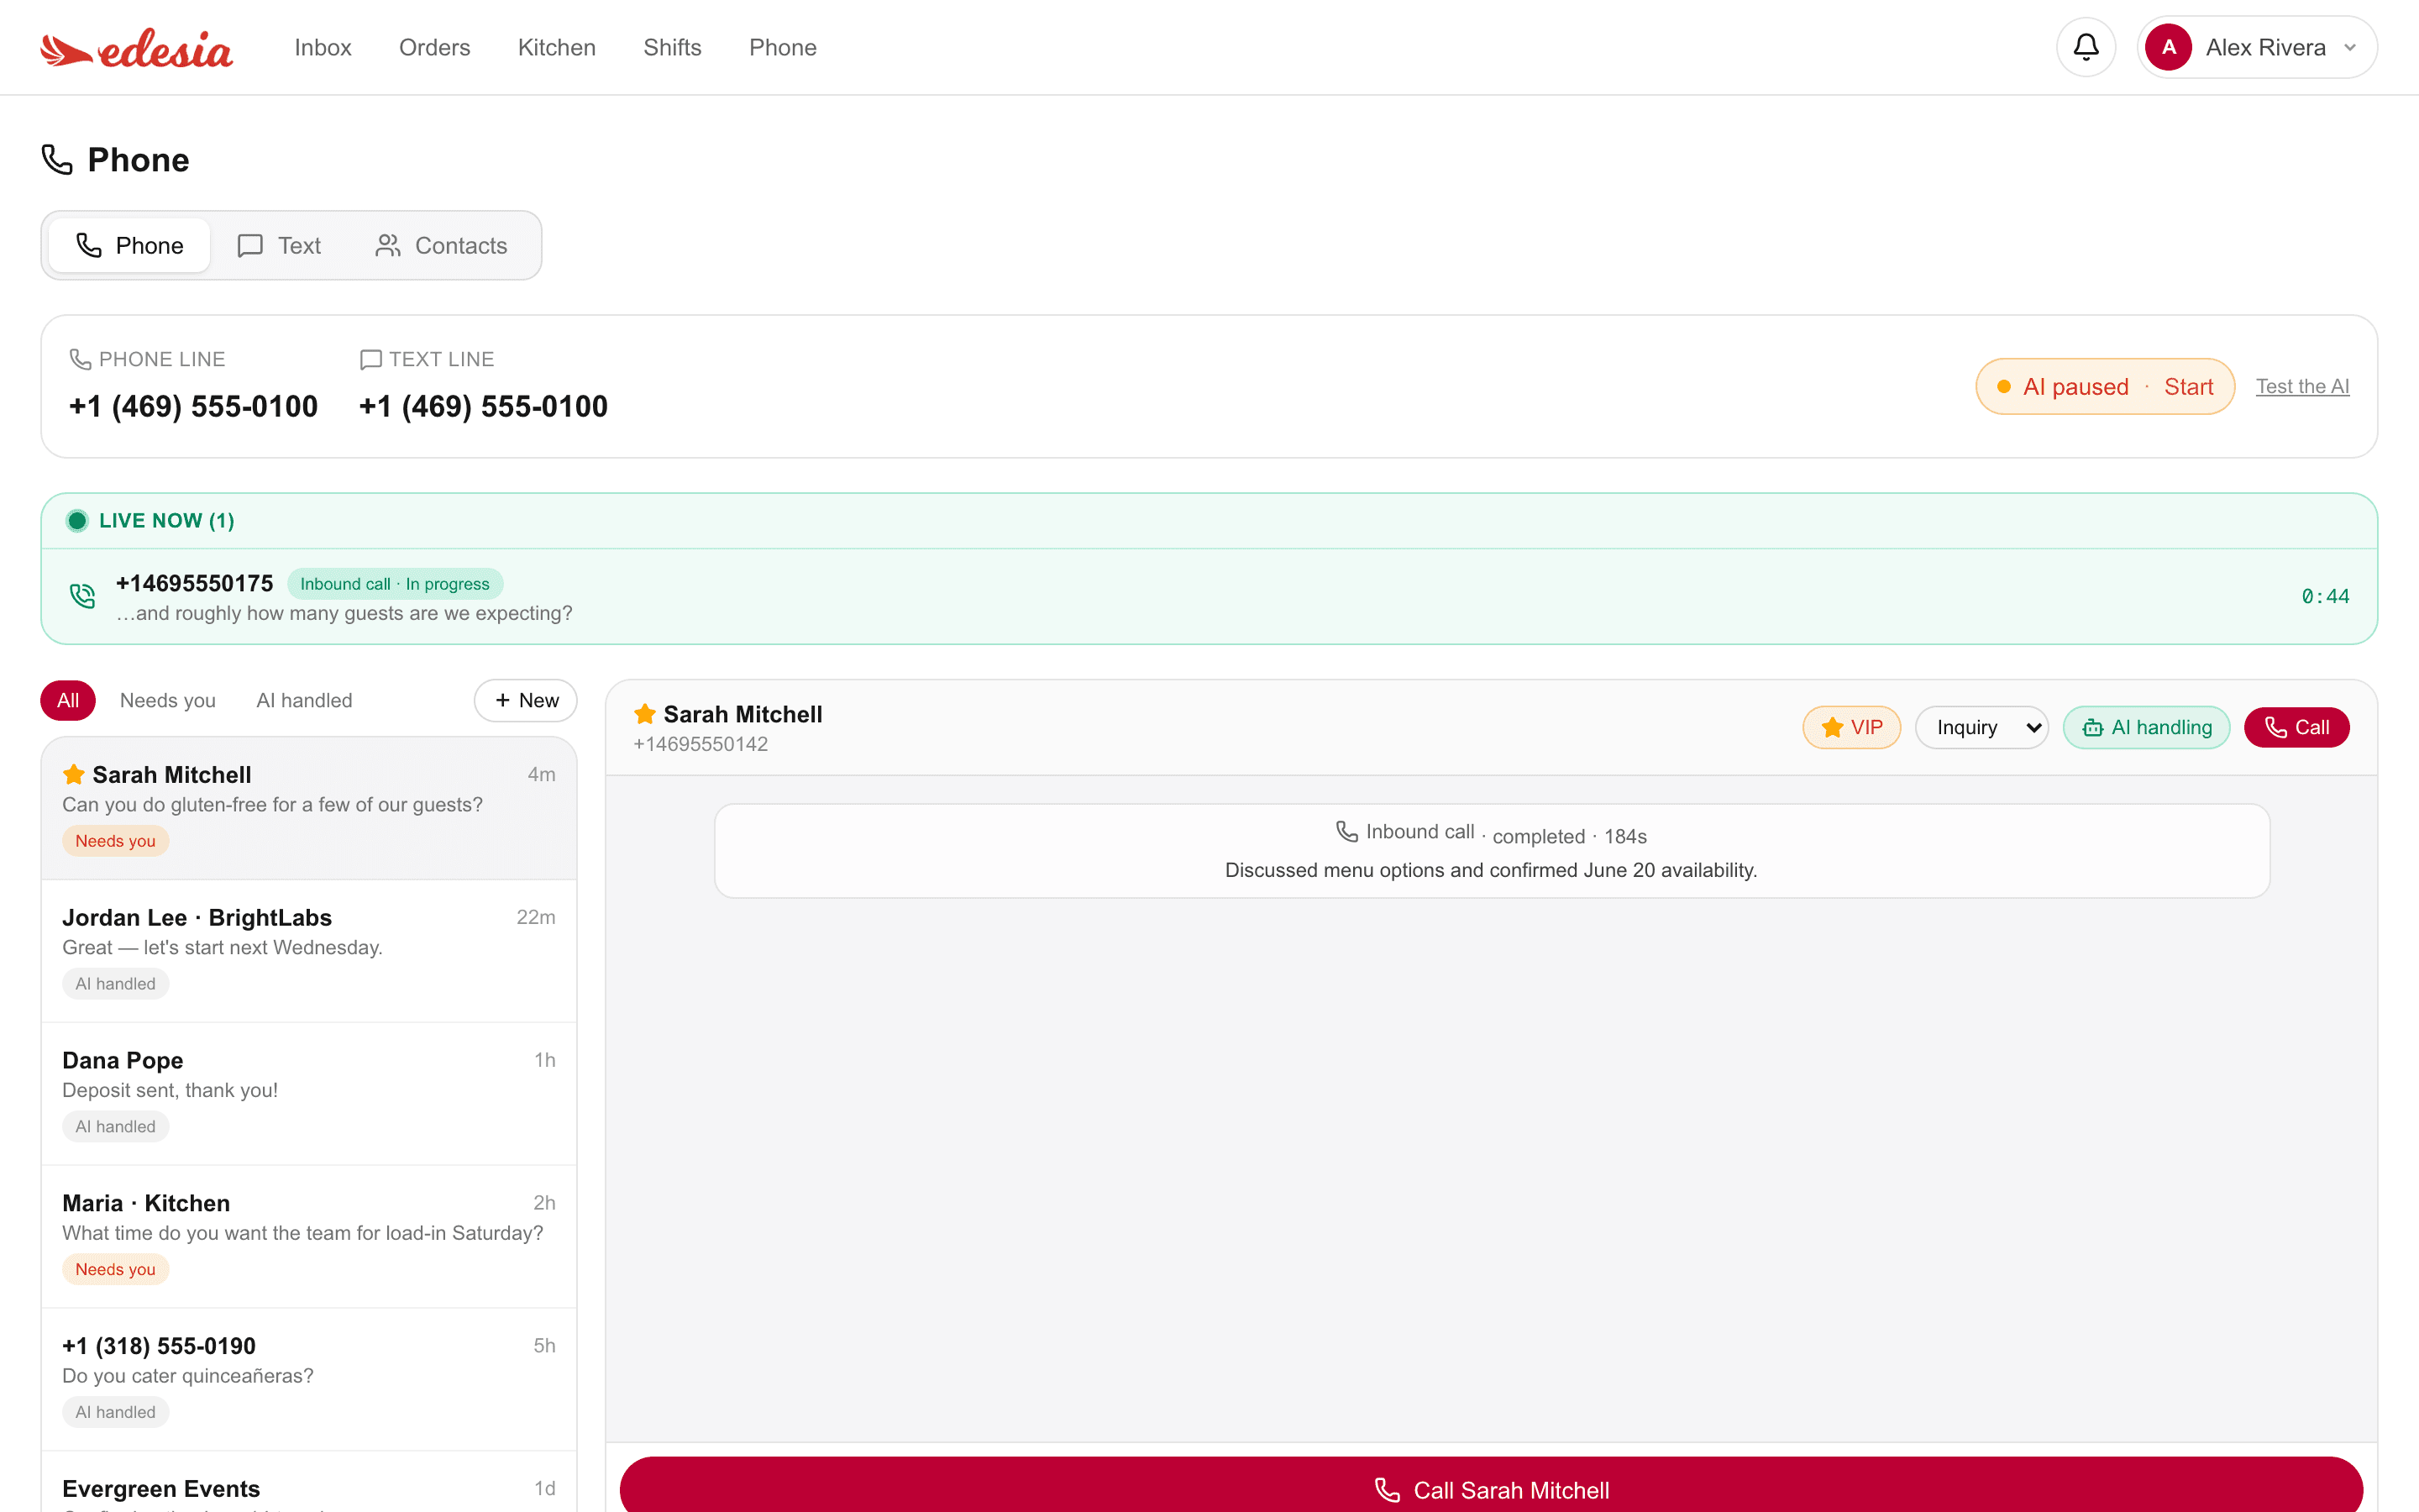
Task: Open the Shifts section
Action: (672, 47)
